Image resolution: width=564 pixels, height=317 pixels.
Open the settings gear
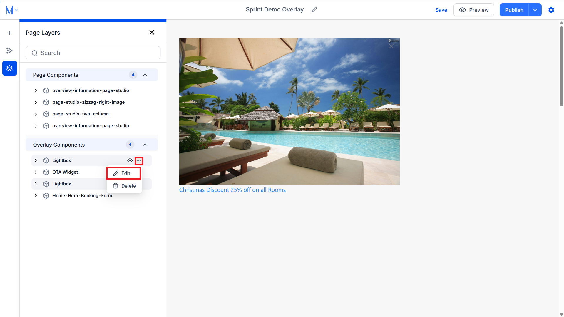(551, 10)
